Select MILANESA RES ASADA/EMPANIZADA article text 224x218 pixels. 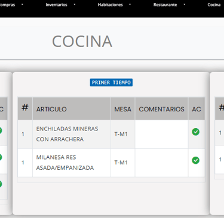[65, 163]
